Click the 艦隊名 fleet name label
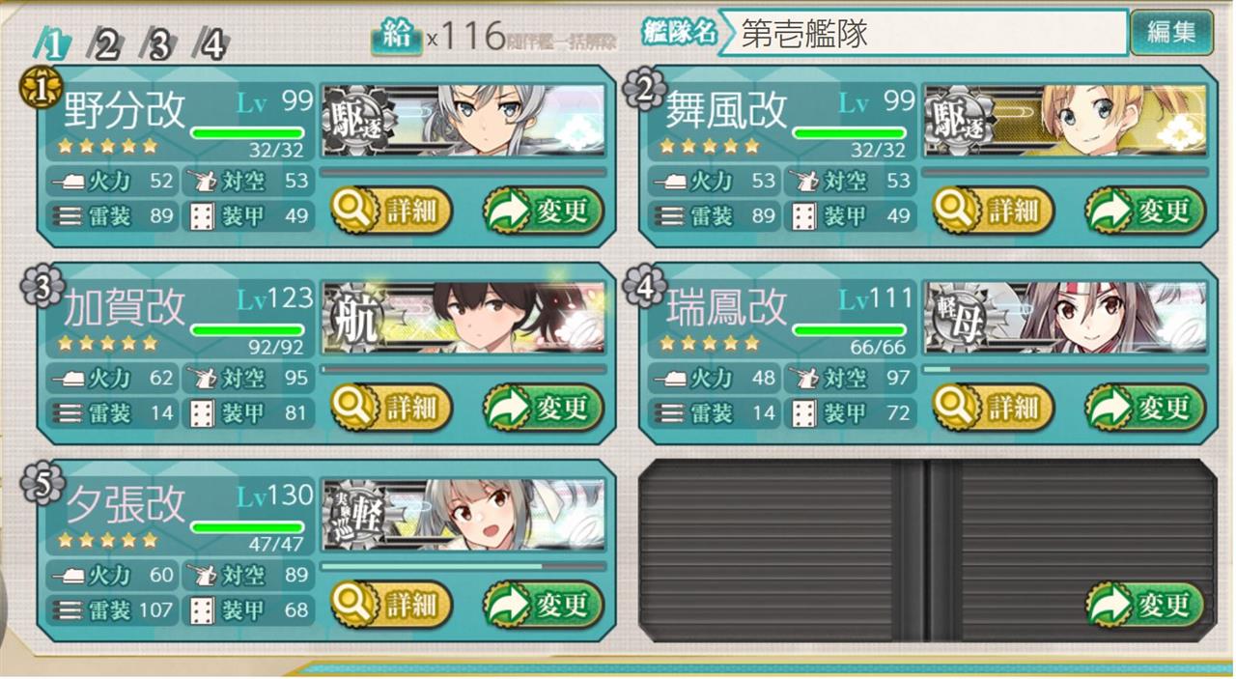Viewport: 1236px width, 679px height. point(679,31)
